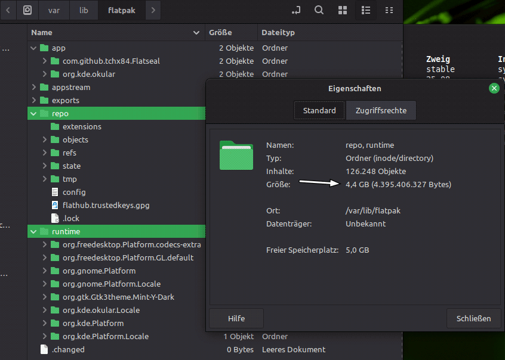The image size is (505, 360).
Task: Select the refs folder row
Action: pyautogui.click(x=116, y=153)
